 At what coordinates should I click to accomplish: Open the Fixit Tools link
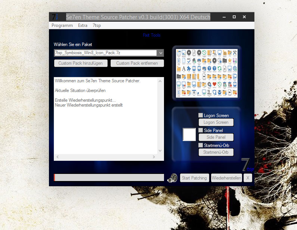point(152,35)
